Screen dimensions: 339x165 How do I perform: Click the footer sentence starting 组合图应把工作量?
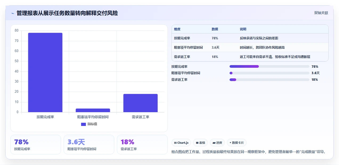pos(249,152)
